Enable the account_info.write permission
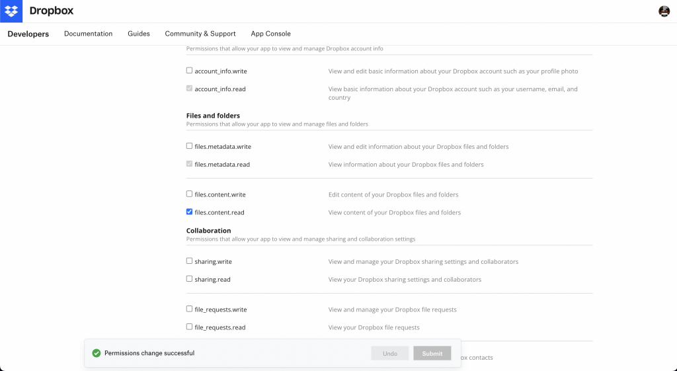677x371 pixels. click(x=190, y=71)
